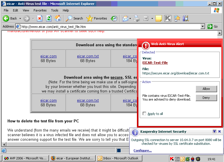Expand the Mail options dropdown
This screenshot has width=224, height=162.
[130, 18]
